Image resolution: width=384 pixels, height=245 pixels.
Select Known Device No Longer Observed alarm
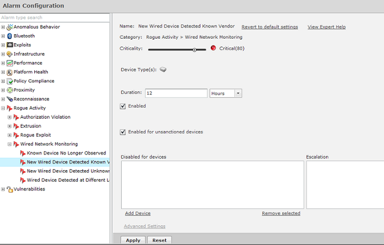coord(66,153)
